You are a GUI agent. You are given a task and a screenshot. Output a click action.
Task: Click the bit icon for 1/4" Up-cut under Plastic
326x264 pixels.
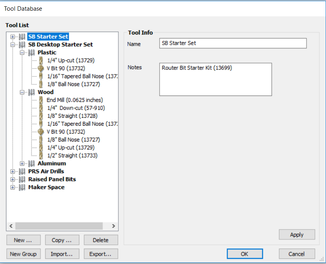coord(41,60)
